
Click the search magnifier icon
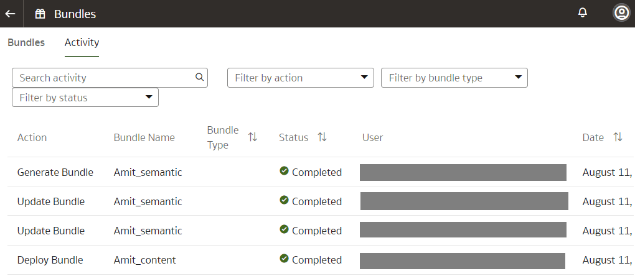pyautogui.click(x=200, y=78)
